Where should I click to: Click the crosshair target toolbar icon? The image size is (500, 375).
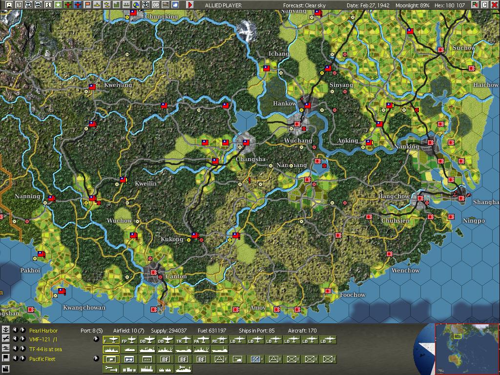(x=146, y=5)
